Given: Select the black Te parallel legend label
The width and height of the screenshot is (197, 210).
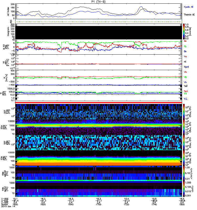Looking at the screenshot, I should [185, 86].
